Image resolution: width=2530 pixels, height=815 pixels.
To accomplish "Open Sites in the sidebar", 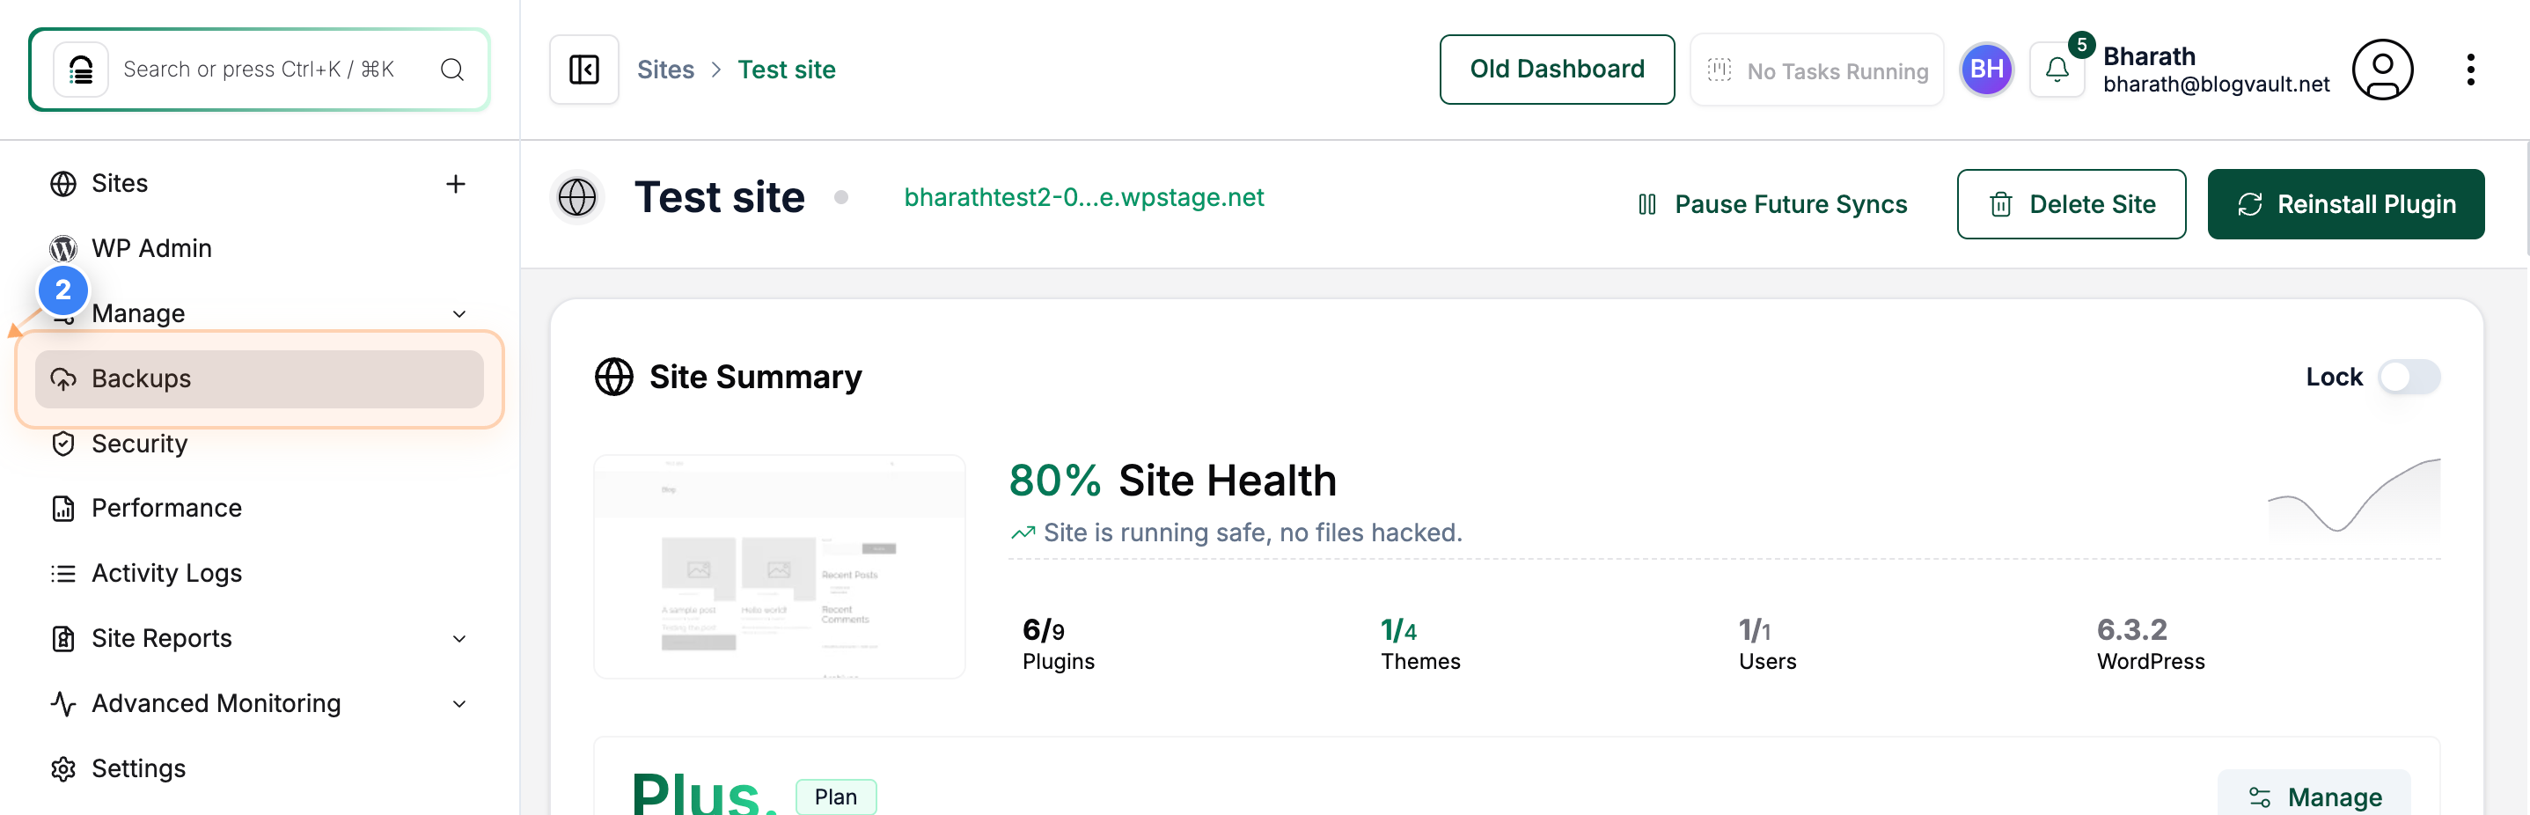I will pos(120,184).
